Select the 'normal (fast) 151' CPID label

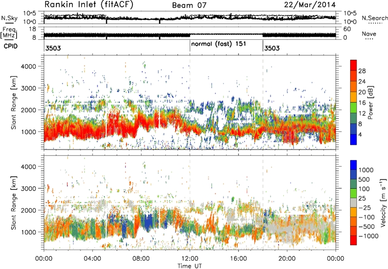[219, 44]
